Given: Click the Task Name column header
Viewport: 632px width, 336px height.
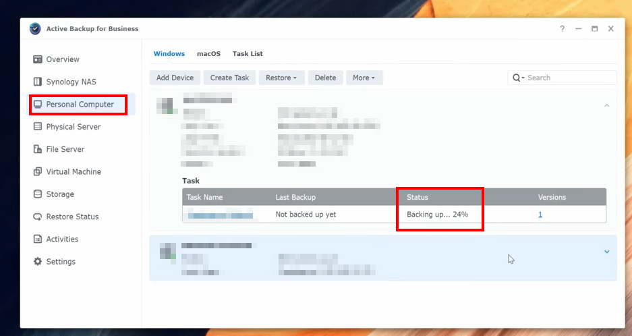Looking at the screenshot, I should pos(204,197).
